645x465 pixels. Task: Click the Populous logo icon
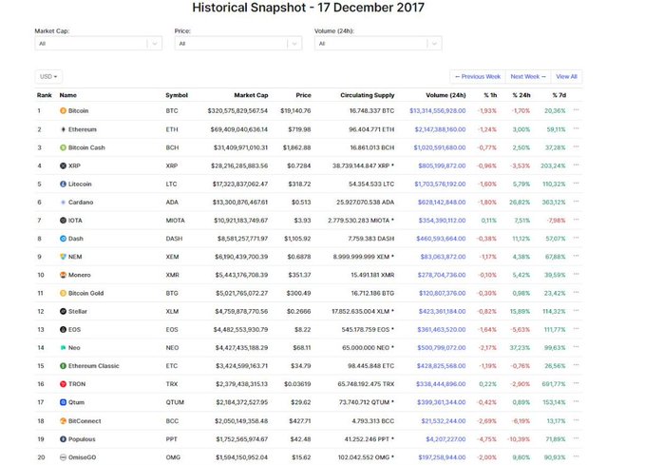63,439
